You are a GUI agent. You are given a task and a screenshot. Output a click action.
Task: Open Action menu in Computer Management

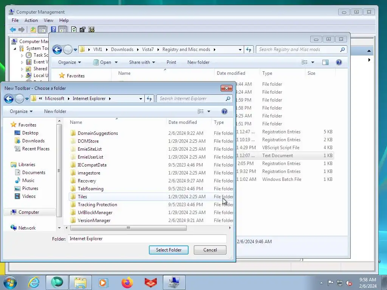(31, 20)
